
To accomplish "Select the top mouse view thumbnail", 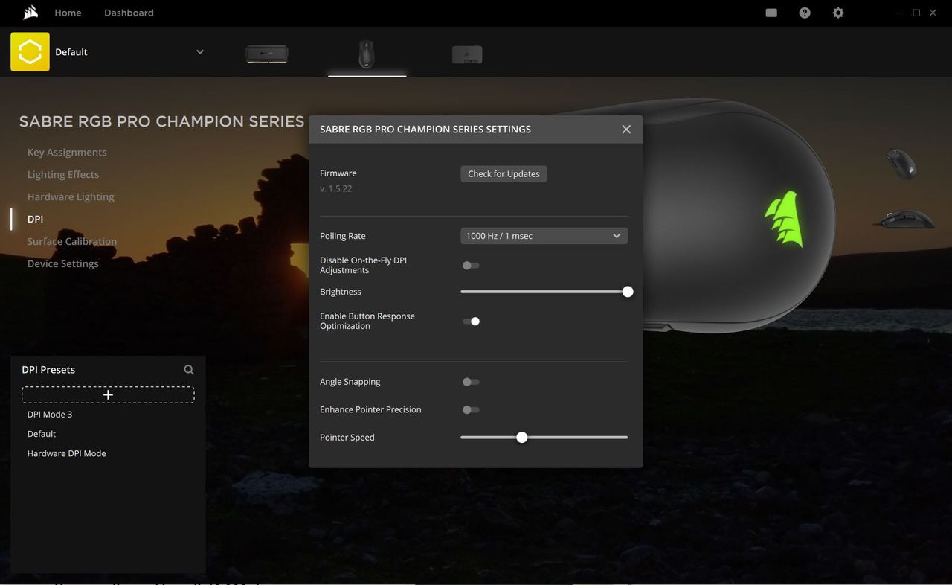I will tap(901, 163).
